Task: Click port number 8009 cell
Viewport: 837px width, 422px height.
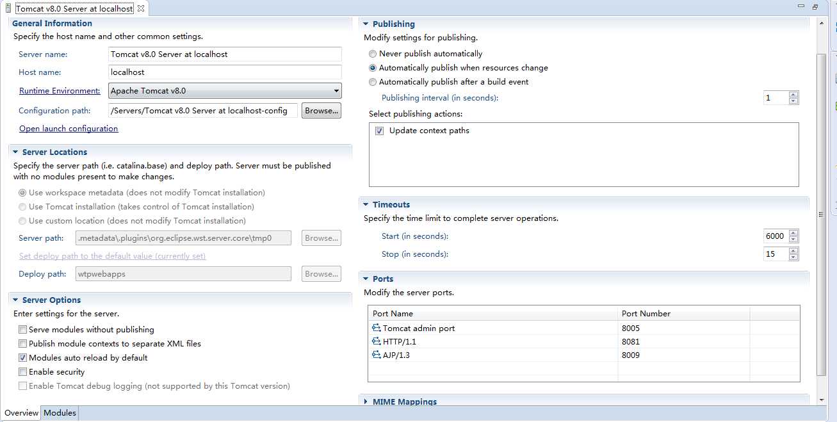Action: point(631,355)
